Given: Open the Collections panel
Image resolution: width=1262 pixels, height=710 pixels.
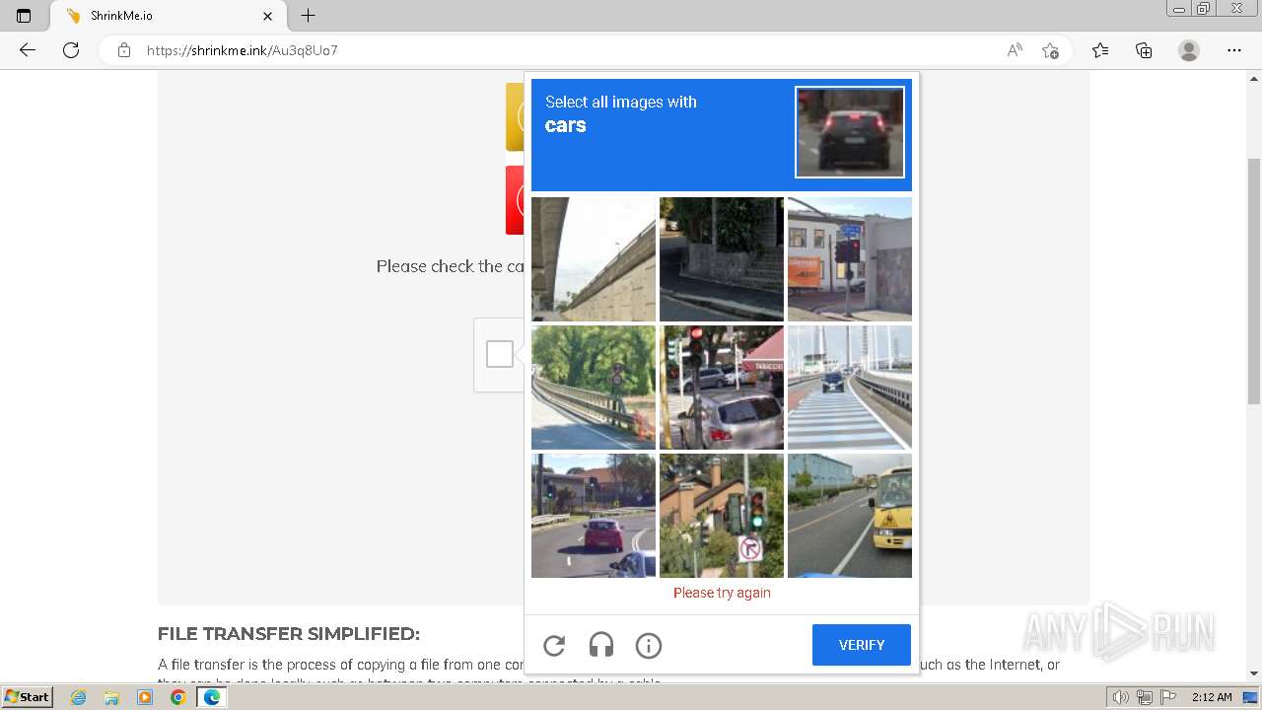Looking at the screenshot, I should pyautogui.click(x=1144, y=50).
